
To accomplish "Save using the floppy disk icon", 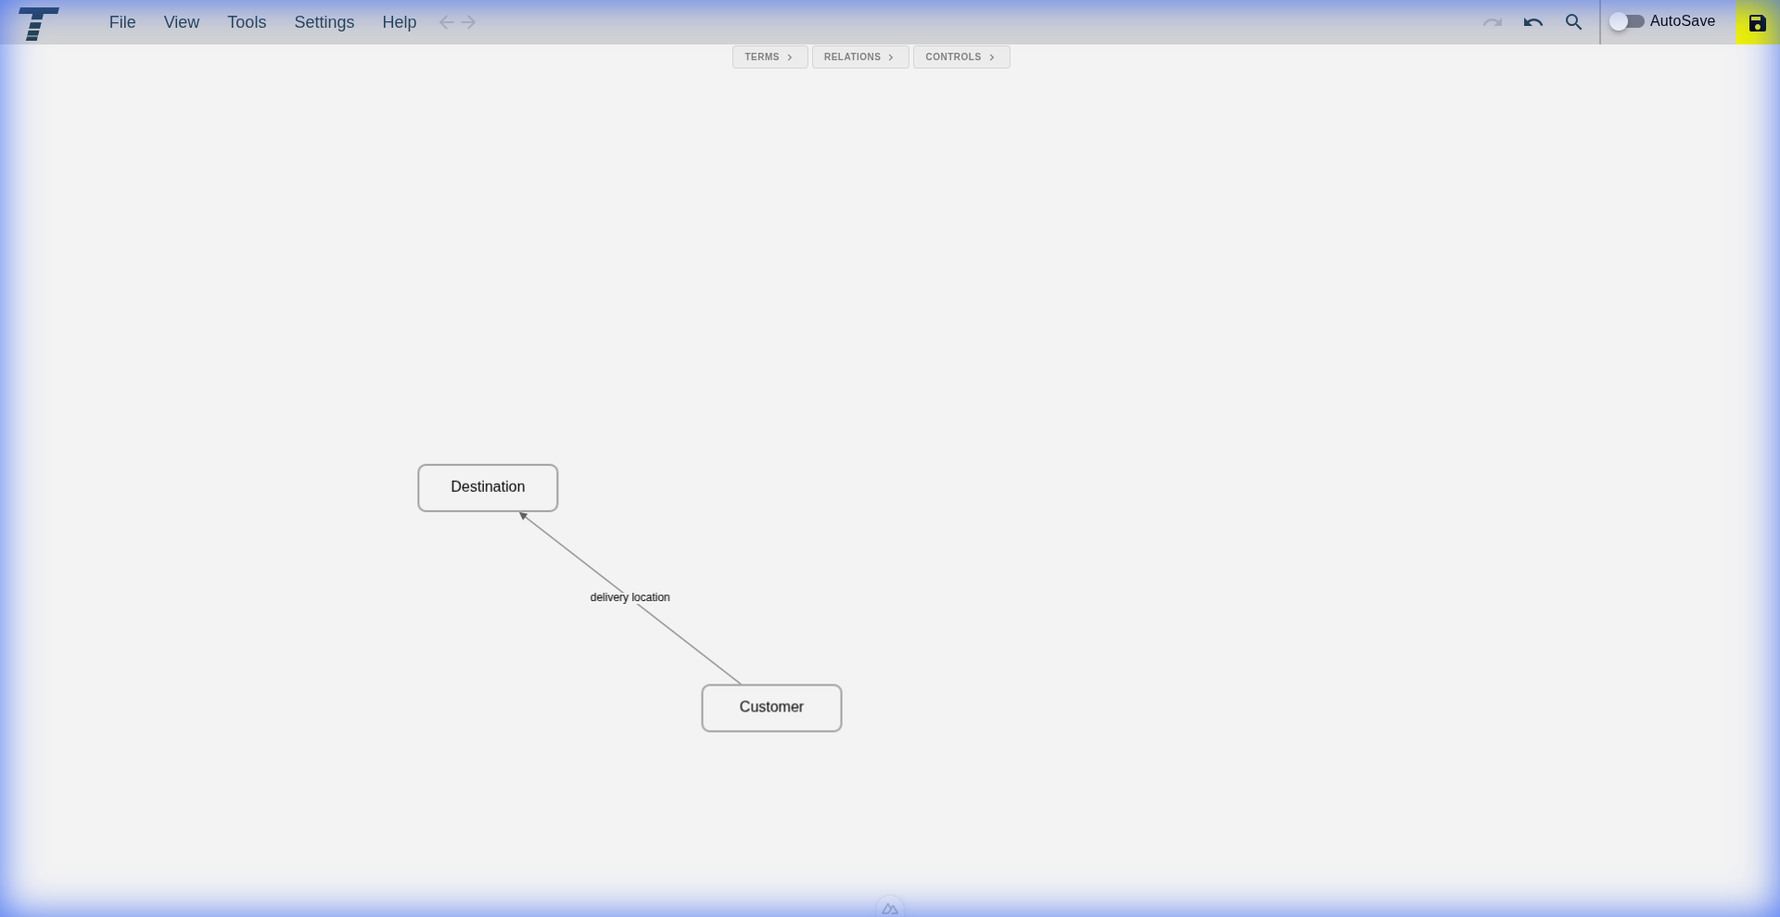I will [x=1757, y=23].
